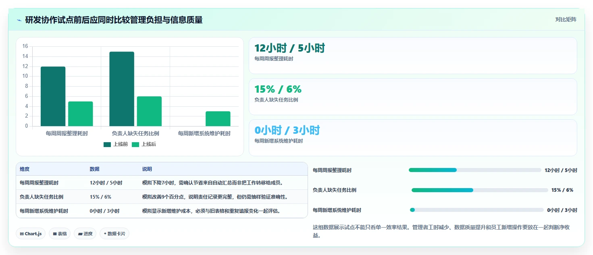Click the 每周新增系统维护耗时 progress label
This screenshot has height=255, width=593.
(x=337, y=210)
